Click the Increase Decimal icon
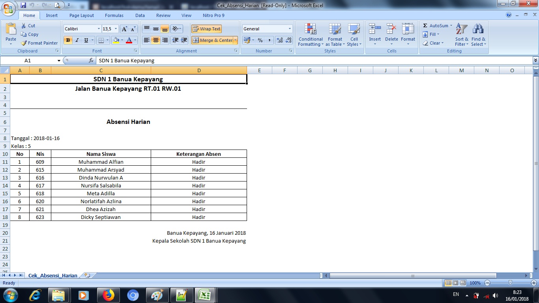The height and width of the screenshot is (303, 539). click(279, 40)
